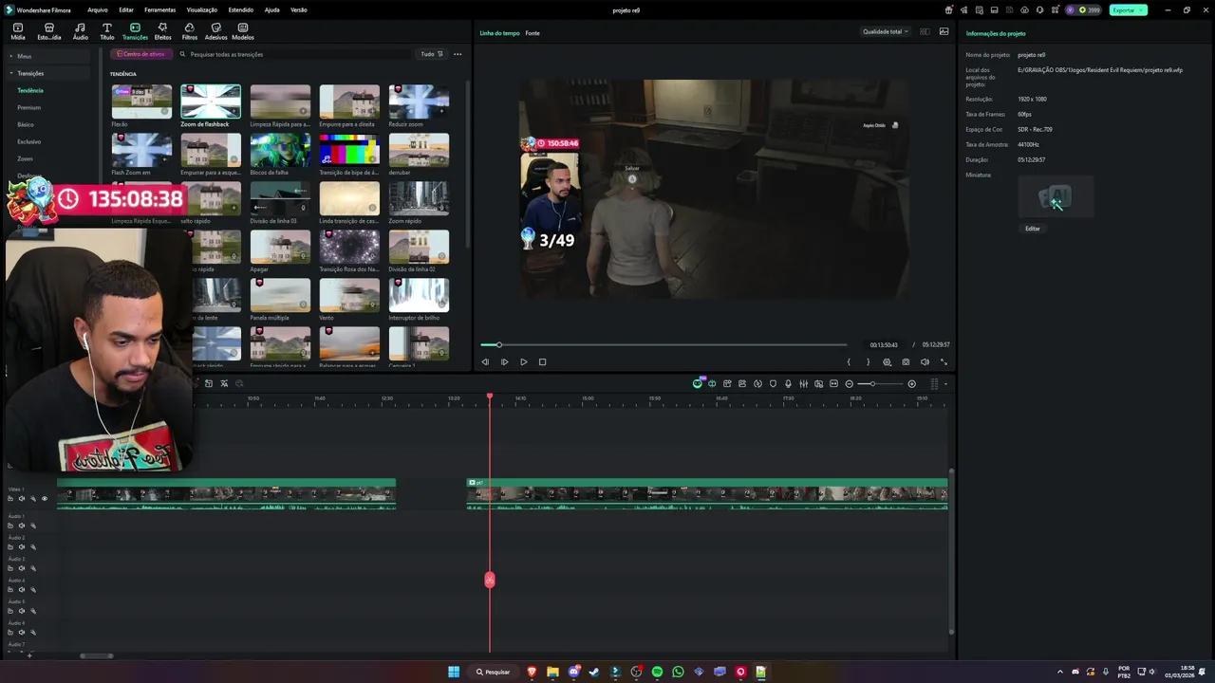Take a snapshot with camera icon
The height and width of the screenshot is (683, 1215).
906,361
